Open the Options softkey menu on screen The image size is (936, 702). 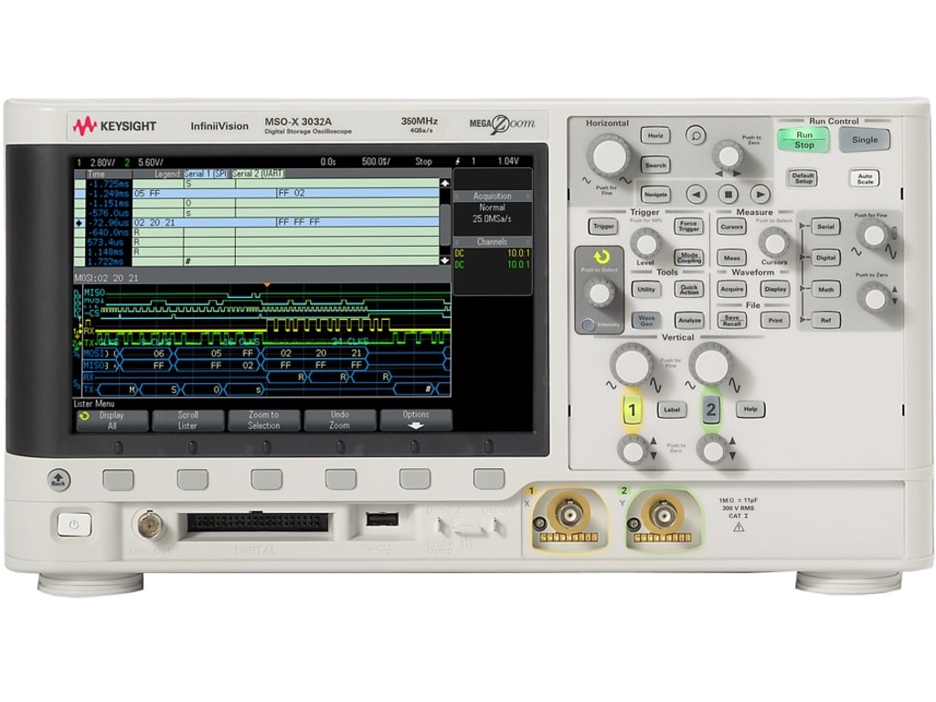coord(416,420)
